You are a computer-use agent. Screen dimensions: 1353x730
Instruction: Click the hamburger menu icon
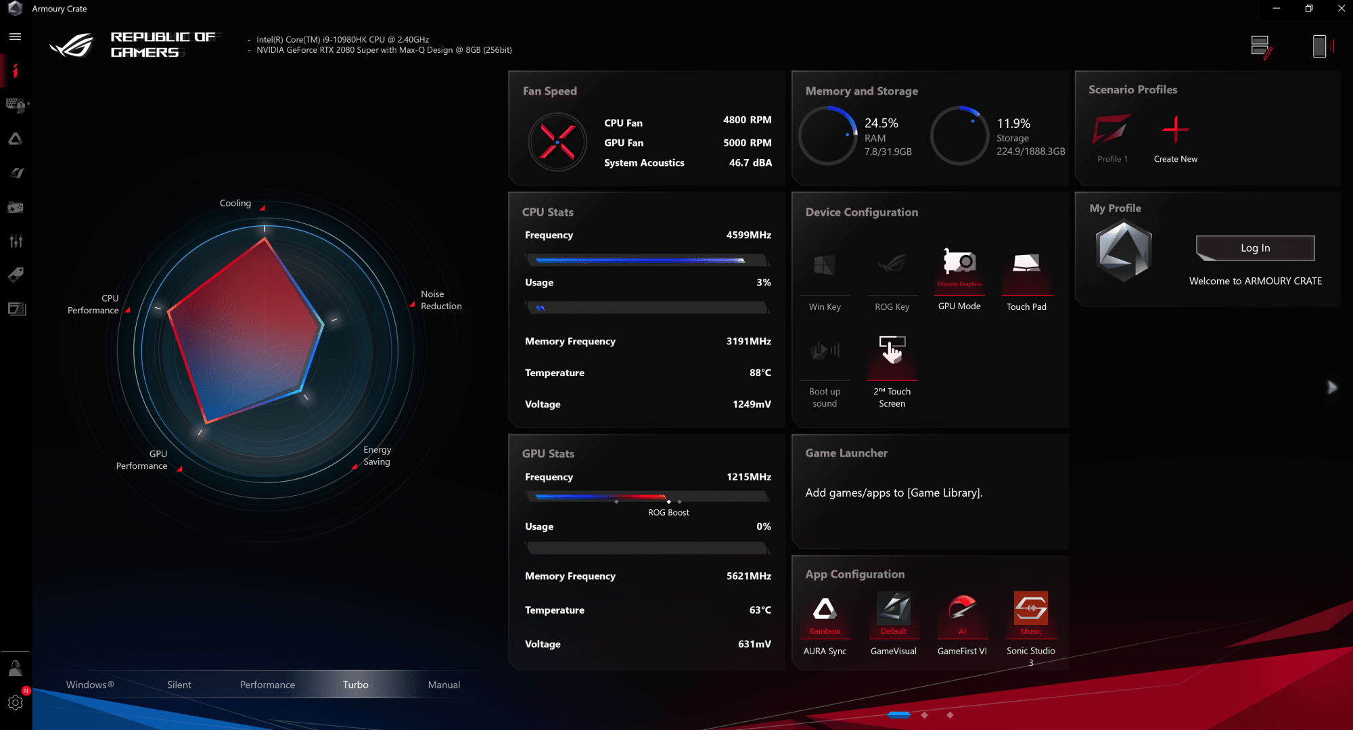tap(15, 37)
